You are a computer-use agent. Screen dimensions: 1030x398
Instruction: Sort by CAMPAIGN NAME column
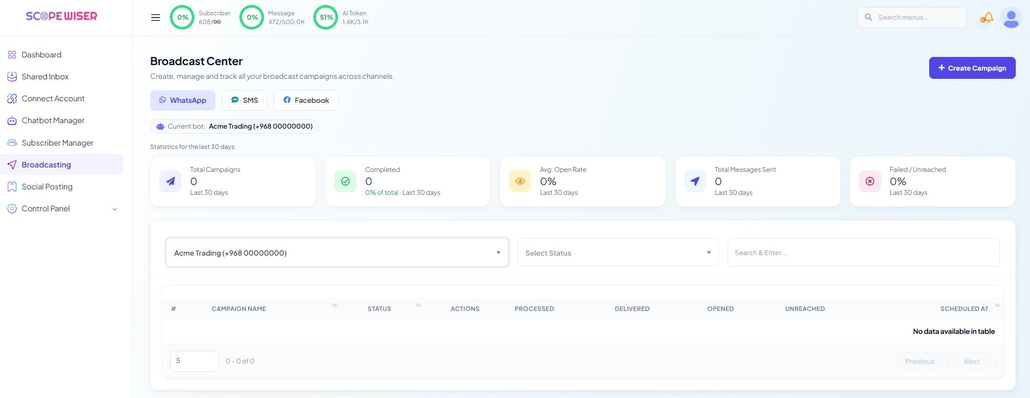(239, 309)
